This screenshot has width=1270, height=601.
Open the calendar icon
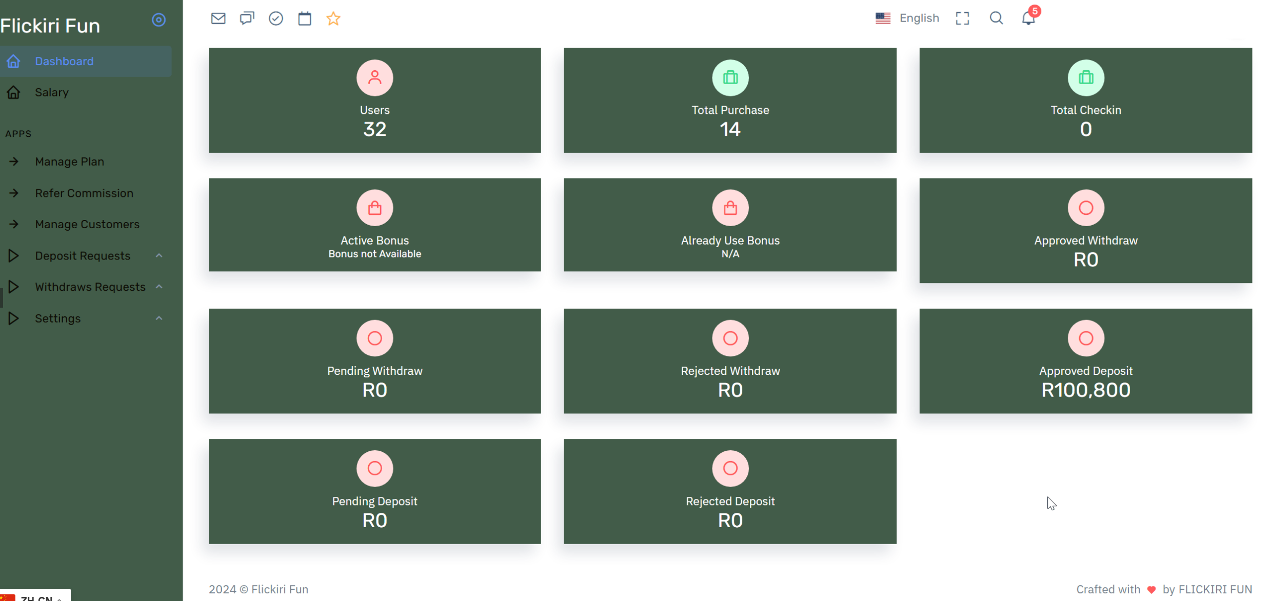305,18
